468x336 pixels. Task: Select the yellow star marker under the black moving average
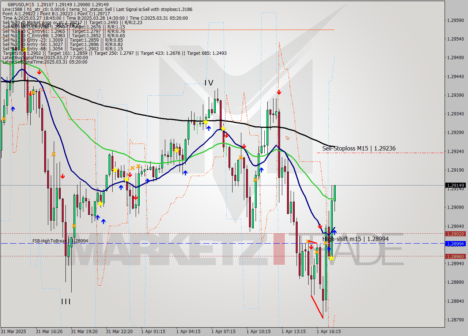(x=205, y=122)
